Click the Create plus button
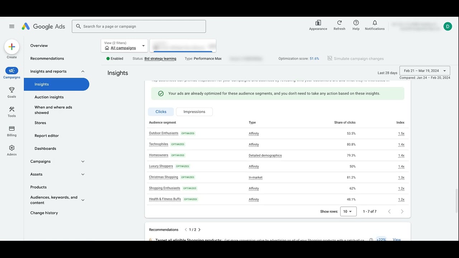The height and width of the screenshot is (258, 459). pyautogui.click(x=12, y=47)
